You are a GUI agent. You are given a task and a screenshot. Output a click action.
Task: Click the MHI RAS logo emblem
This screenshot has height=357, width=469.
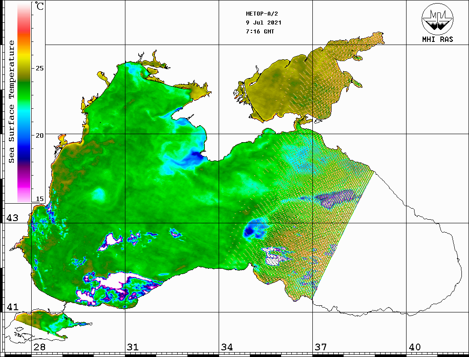click(438, 19)
